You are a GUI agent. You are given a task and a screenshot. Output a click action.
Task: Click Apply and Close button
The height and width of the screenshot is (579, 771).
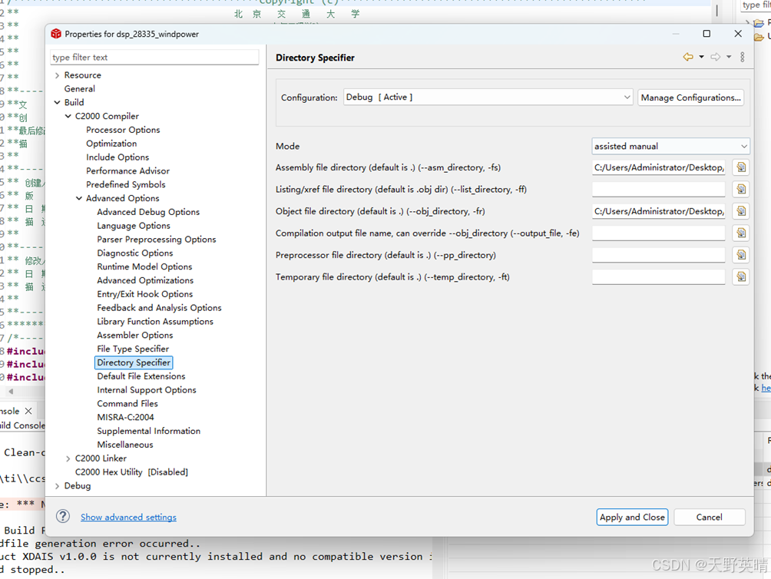632,517
